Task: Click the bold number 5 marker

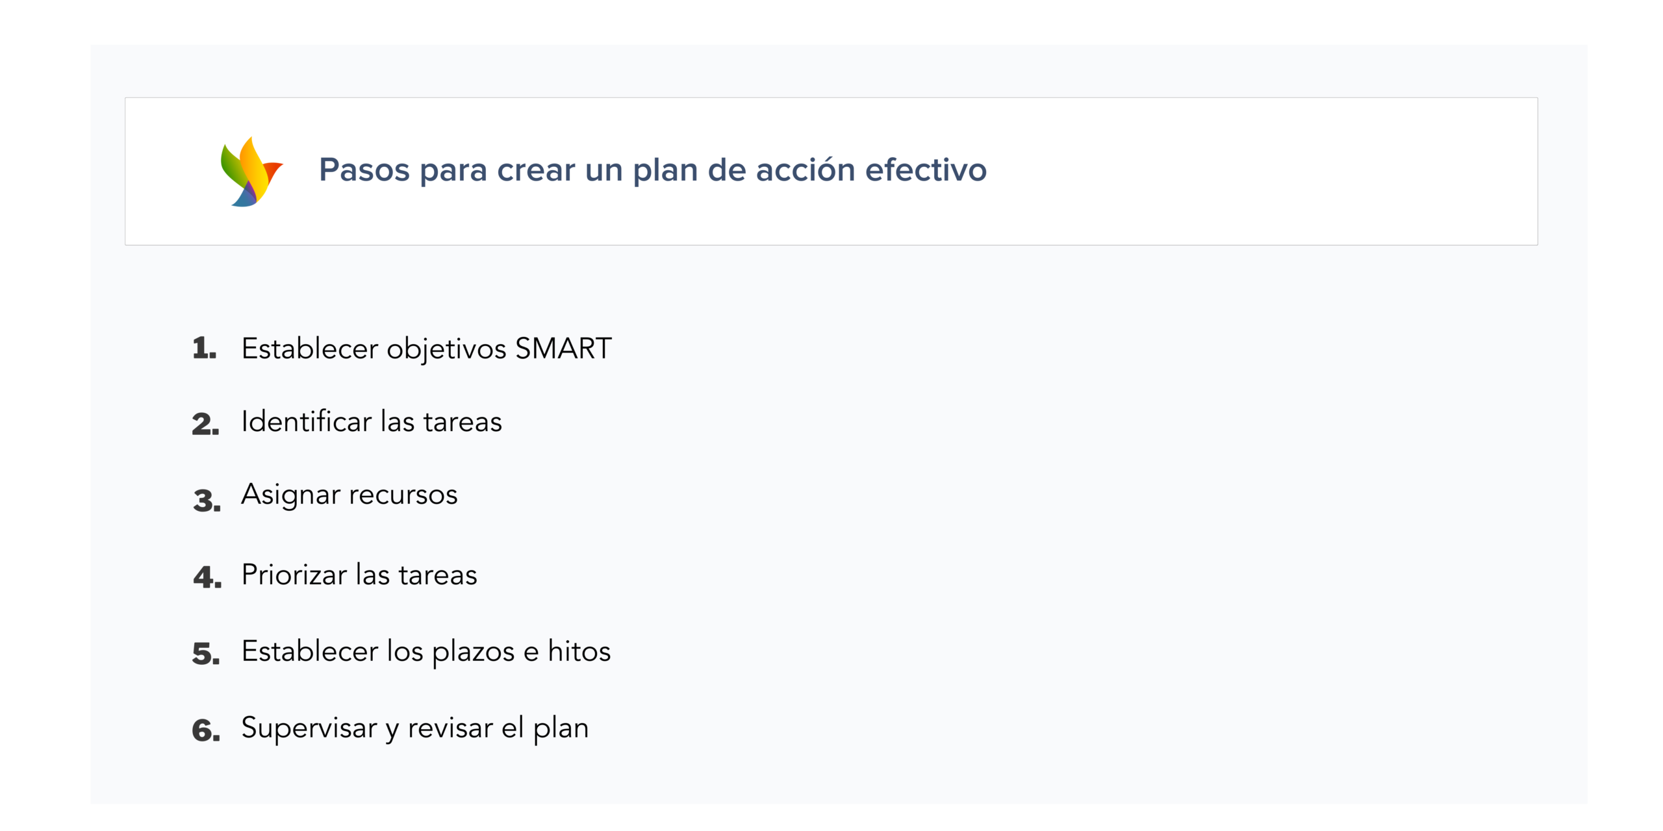Action: pos(206,654)
